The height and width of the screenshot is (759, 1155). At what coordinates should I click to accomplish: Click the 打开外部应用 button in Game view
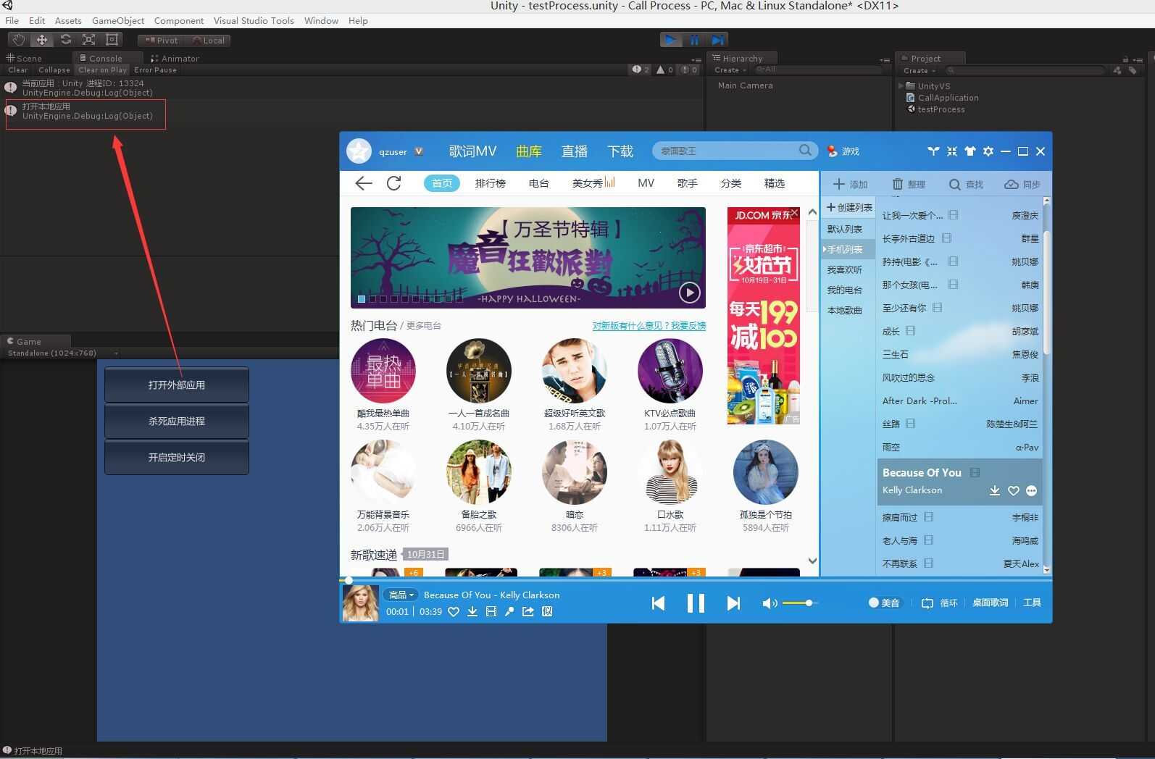pos(177,385)
